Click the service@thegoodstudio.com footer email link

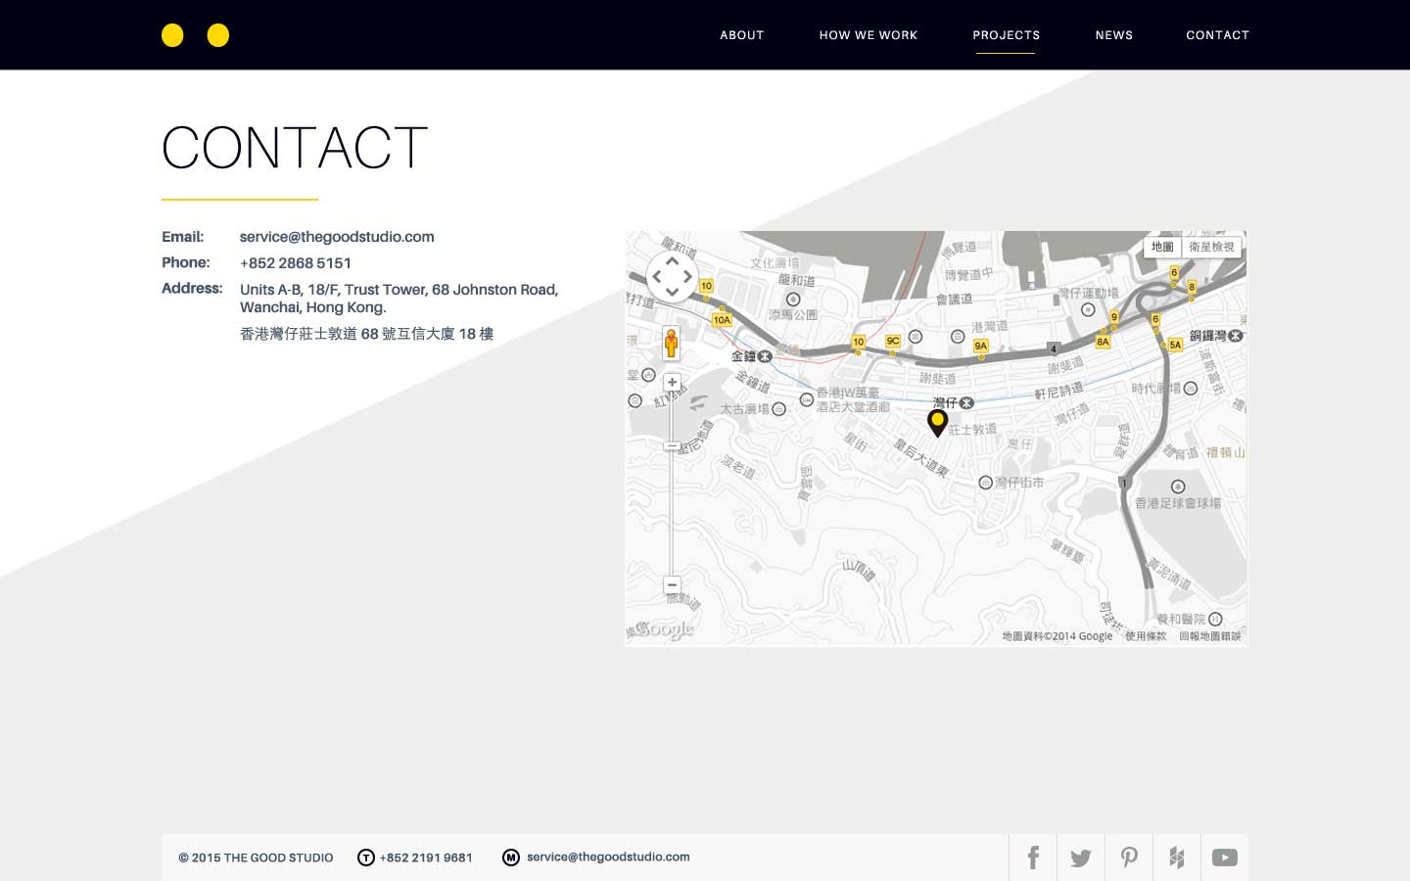coord(608,858)
